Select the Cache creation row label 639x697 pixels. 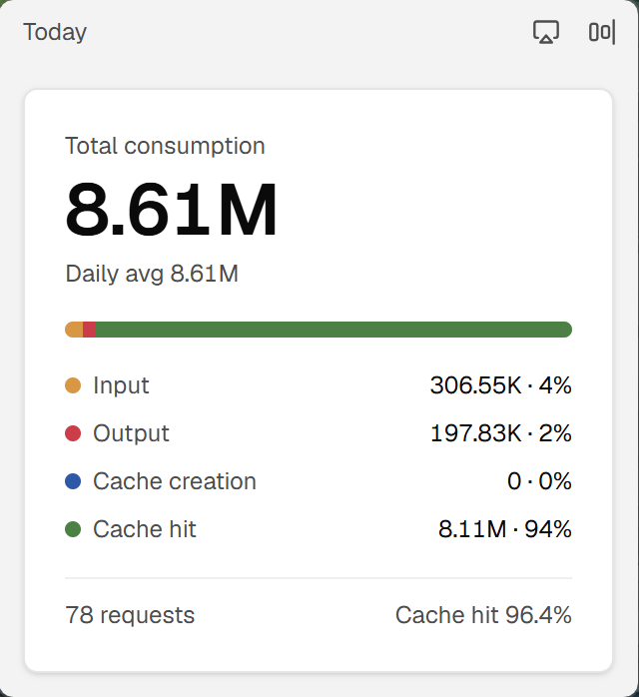click(175, 481)
